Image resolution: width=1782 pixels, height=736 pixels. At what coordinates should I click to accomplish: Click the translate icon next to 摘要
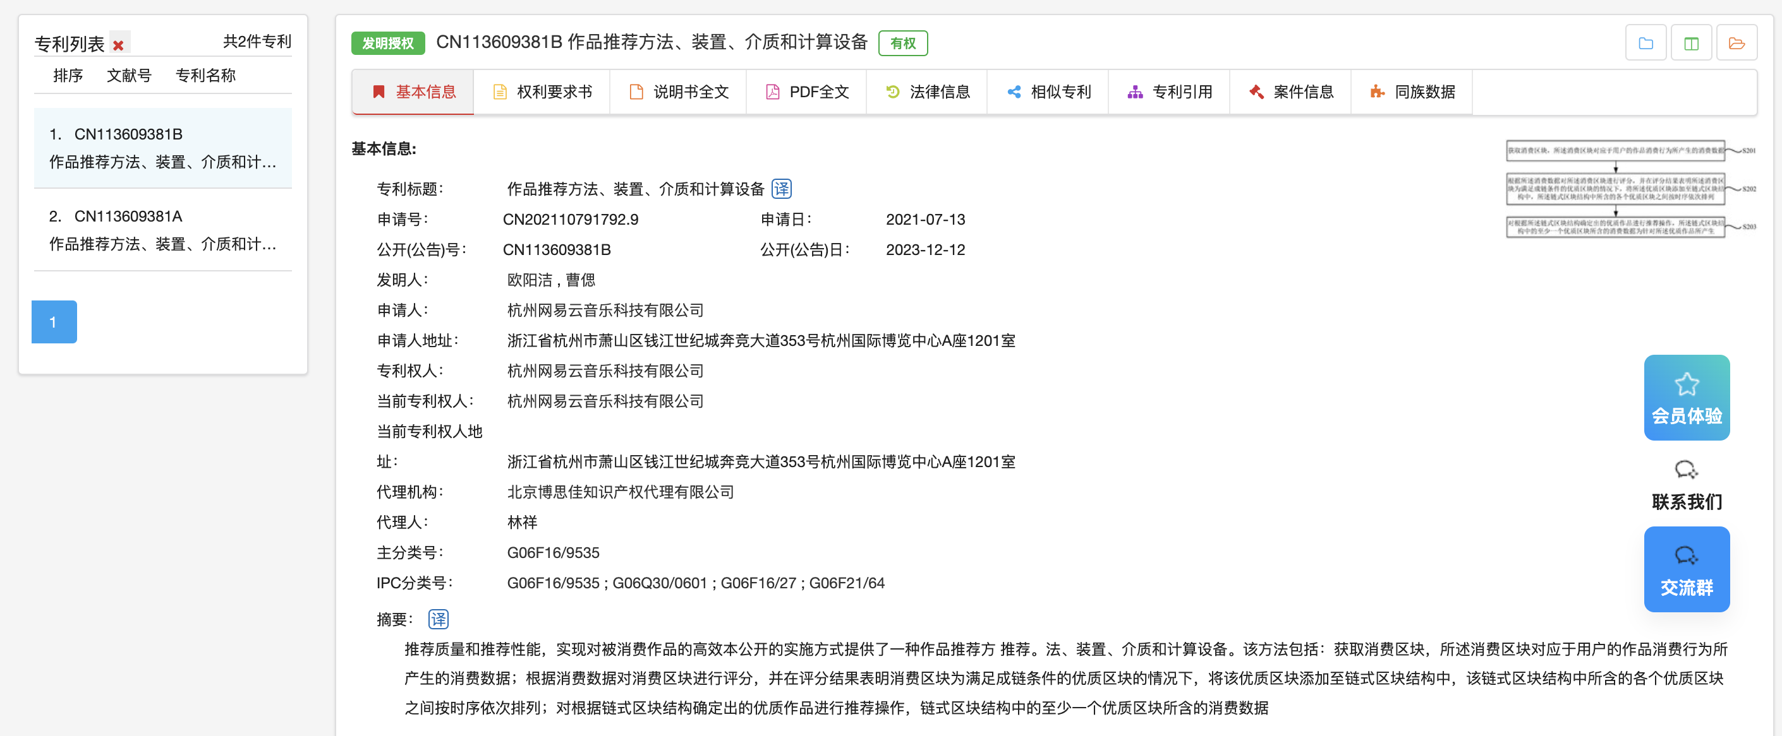tap(438, 619)
